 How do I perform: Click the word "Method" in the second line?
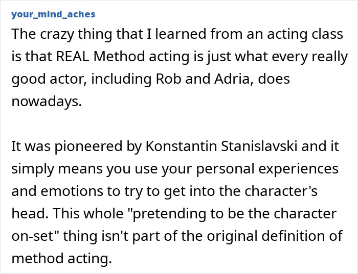(119, 56)
